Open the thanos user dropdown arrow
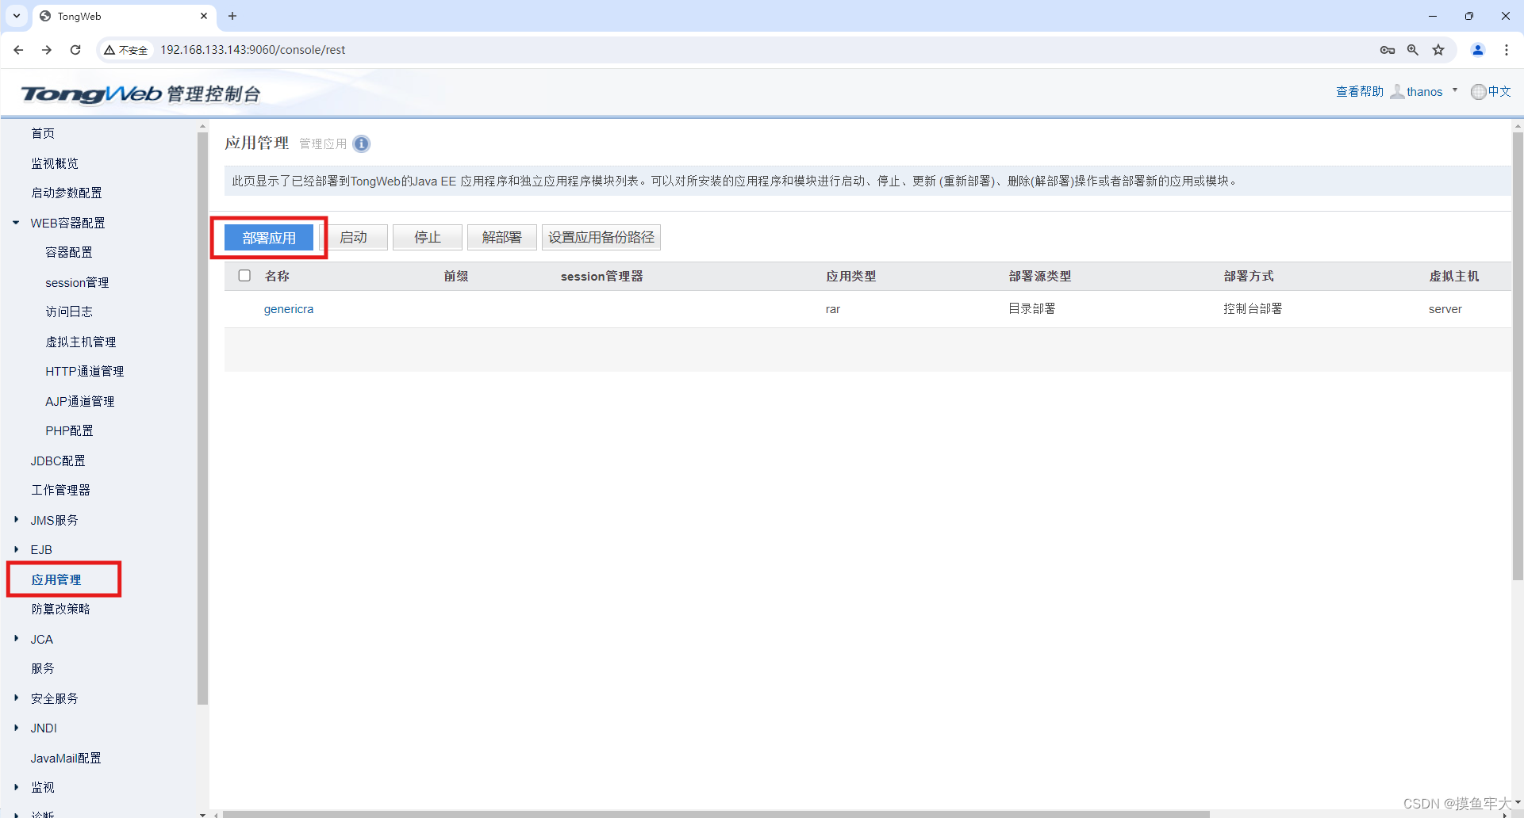Screen dimensions: 1524x818 coord(1455,90)
